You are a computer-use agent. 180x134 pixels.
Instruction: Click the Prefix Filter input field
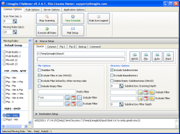(57, 92)
